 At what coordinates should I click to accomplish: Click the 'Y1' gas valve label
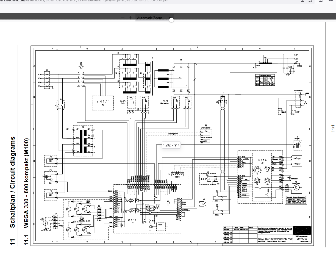(x=208, y=172)
